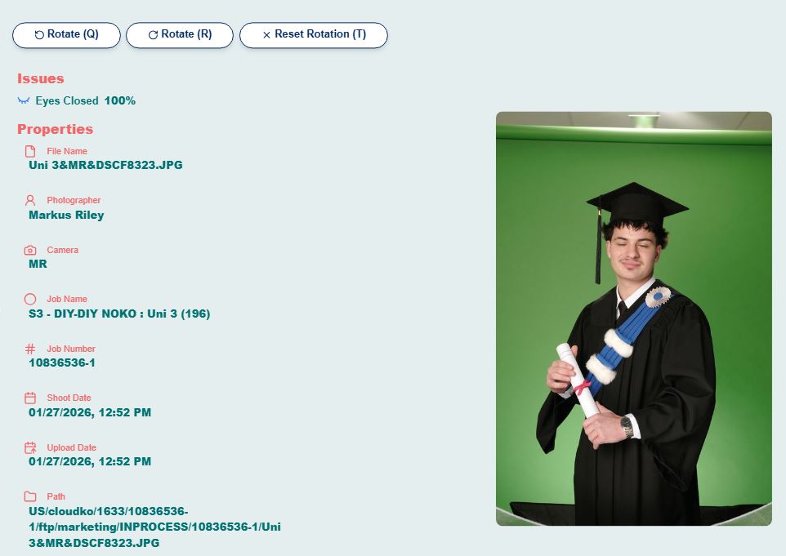Click the Rotate (R) clockwise button
The width and height of the screenshot is (786, 556).
click(180, 35)
